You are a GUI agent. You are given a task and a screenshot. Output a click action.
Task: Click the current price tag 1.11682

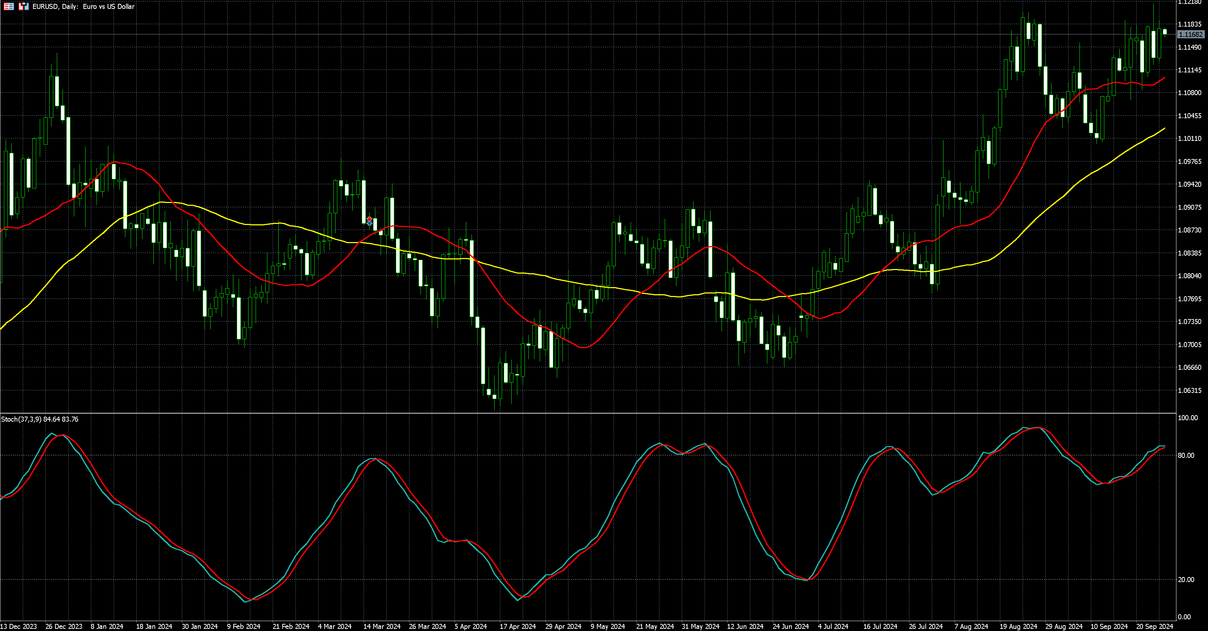pos(1191,35)
